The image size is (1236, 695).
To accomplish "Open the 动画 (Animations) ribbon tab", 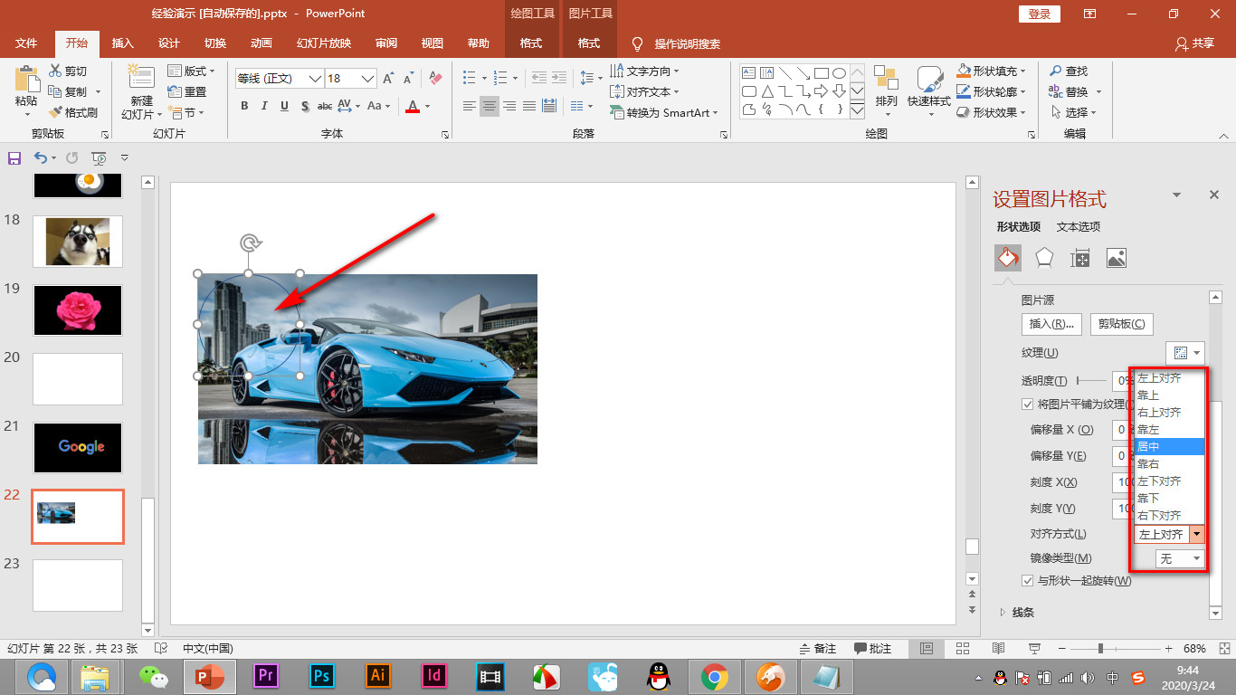I will (261, 43).
